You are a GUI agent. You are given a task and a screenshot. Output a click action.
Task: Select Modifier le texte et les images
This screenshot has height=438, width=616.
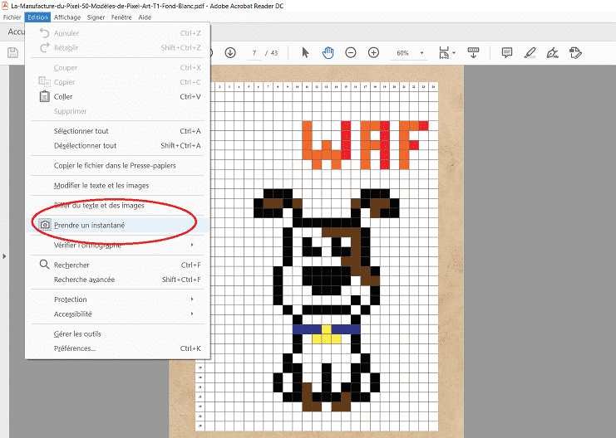117,186
